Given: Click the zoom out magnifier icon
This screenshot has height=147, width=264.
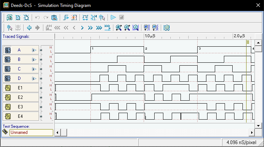Looking at the screenshot, I should tap(127, 27).
